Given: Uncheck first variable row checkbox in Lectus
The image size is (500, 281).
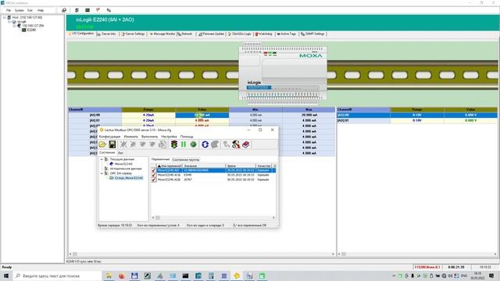Looking at the screenshot, I should click(154, 170).
